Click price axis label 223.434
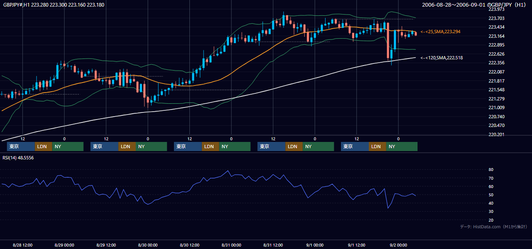532x249 pixels. tap(496, 27)
